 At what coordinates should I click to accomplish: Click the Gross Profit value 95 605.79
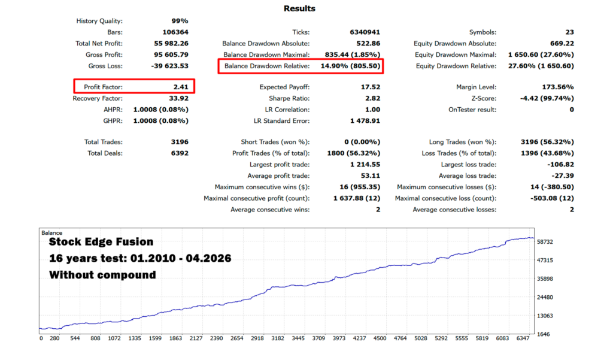coord(171,55)
